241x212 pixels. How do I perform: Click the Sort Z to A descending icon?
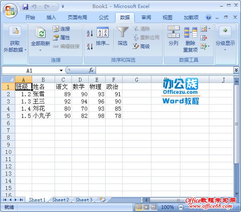tap(90, 46)
